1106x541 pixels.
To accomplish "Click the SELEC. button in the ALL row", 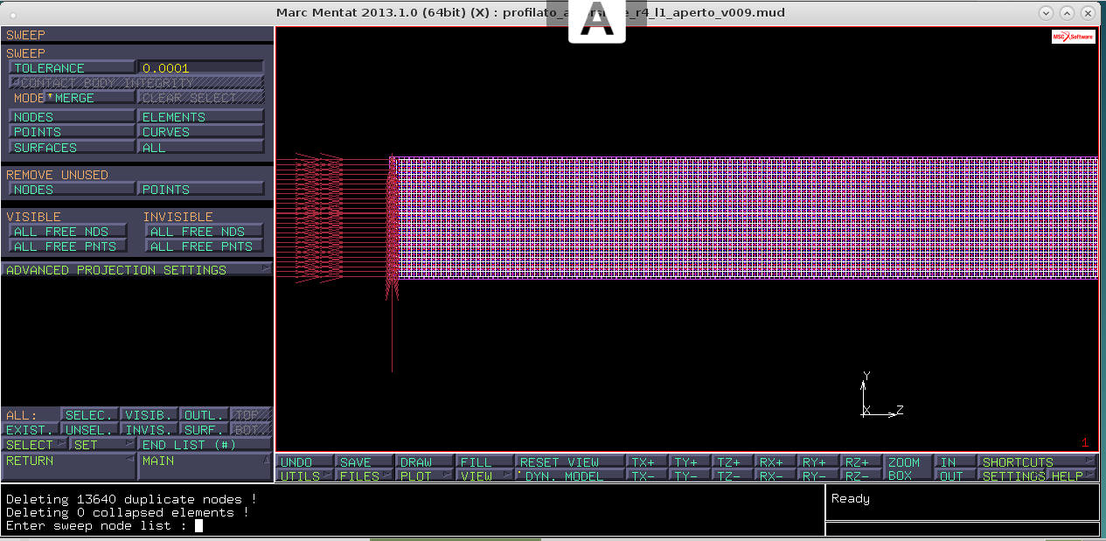I will click(89, 415).
